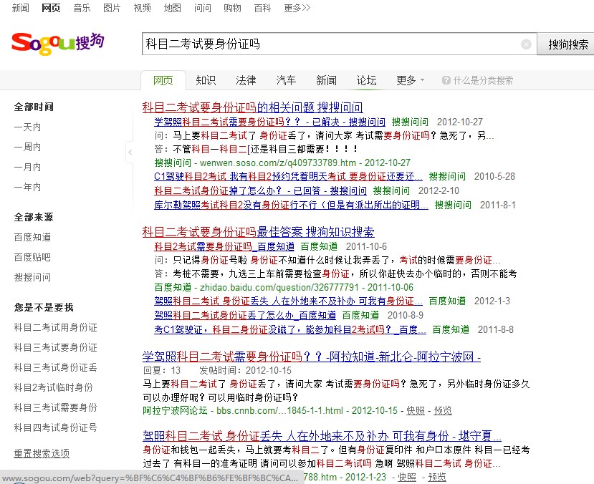Viewport: 594px width, 484px height.
Task: Open 快照 for the 2012-1-23 result
Action: [407, 478]
